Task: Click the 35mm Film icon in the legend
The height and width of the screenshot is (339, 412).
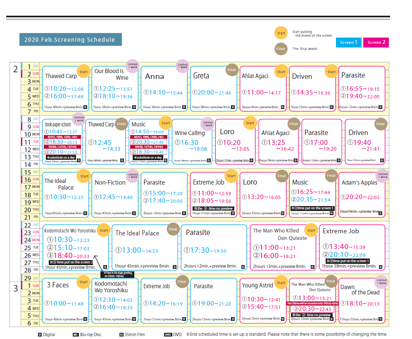Action: tap(121, 335)
